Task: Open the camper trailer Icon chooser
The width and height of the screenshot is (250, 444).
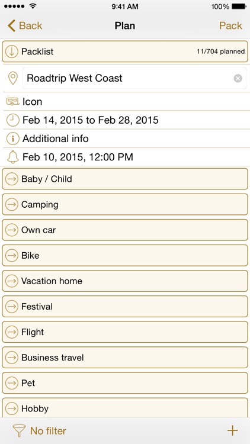Action: click(13, 101)
